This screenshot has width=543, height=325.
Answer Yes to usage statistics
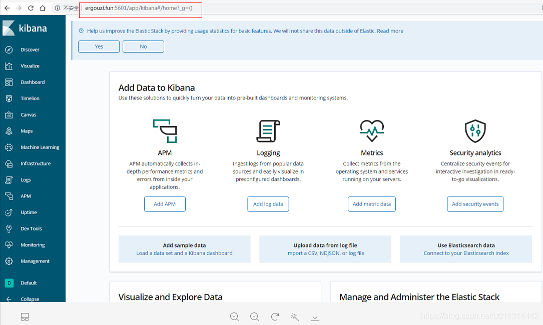click(99, 46)
